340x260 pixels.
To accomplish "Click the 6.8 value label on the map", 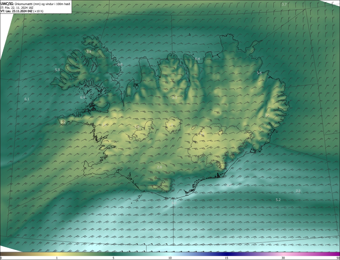I will click(120, 64).
